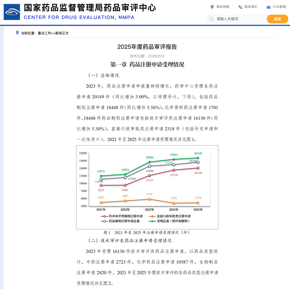The image size is (290, 289).
Task: Click data label 3745 on orange line
Action: (150, 194)
